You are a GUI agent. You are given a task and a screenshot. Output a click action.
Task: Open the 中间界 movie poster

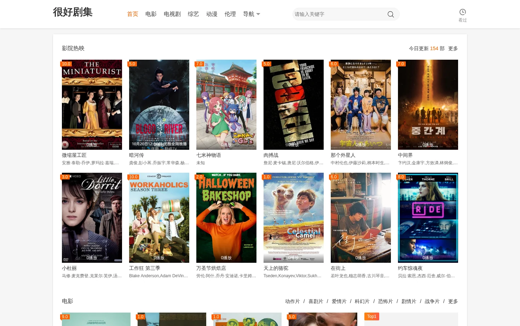pyautogui.click(x=428, y=105)
